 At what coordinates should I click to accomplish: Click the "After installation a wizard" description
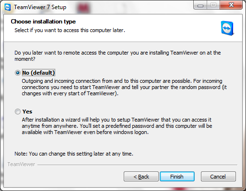pos(117,126)
